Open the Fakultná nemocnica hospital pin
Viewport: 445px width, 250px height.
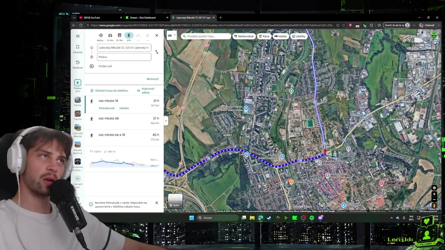(x=381, y=183)
